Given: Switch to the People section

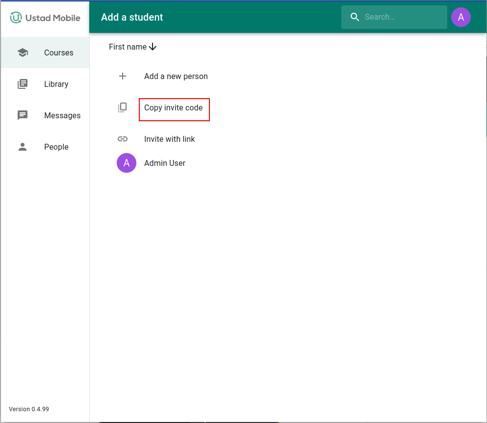Looking at the screenshot, I should tap(56, 147).
